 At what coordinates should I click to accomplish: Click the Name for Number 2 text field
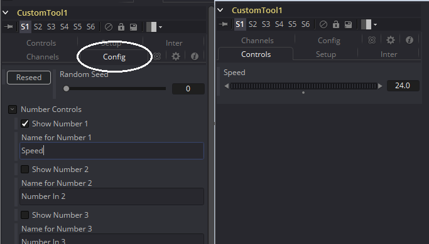[x=112, y=196]
